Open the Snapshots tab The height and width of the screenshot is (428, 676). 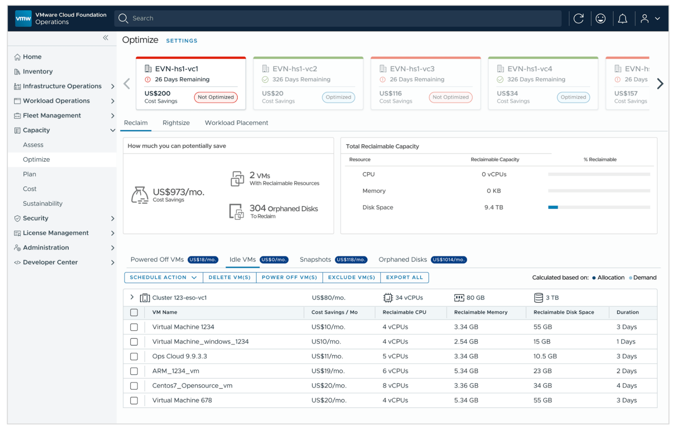click(x=315, y=260)
